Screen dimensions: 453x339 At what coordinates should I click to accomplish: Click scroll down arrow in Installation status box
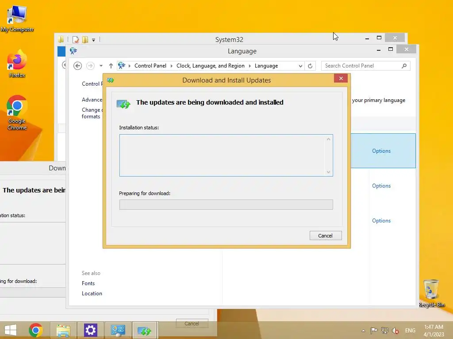click(329, 172)
